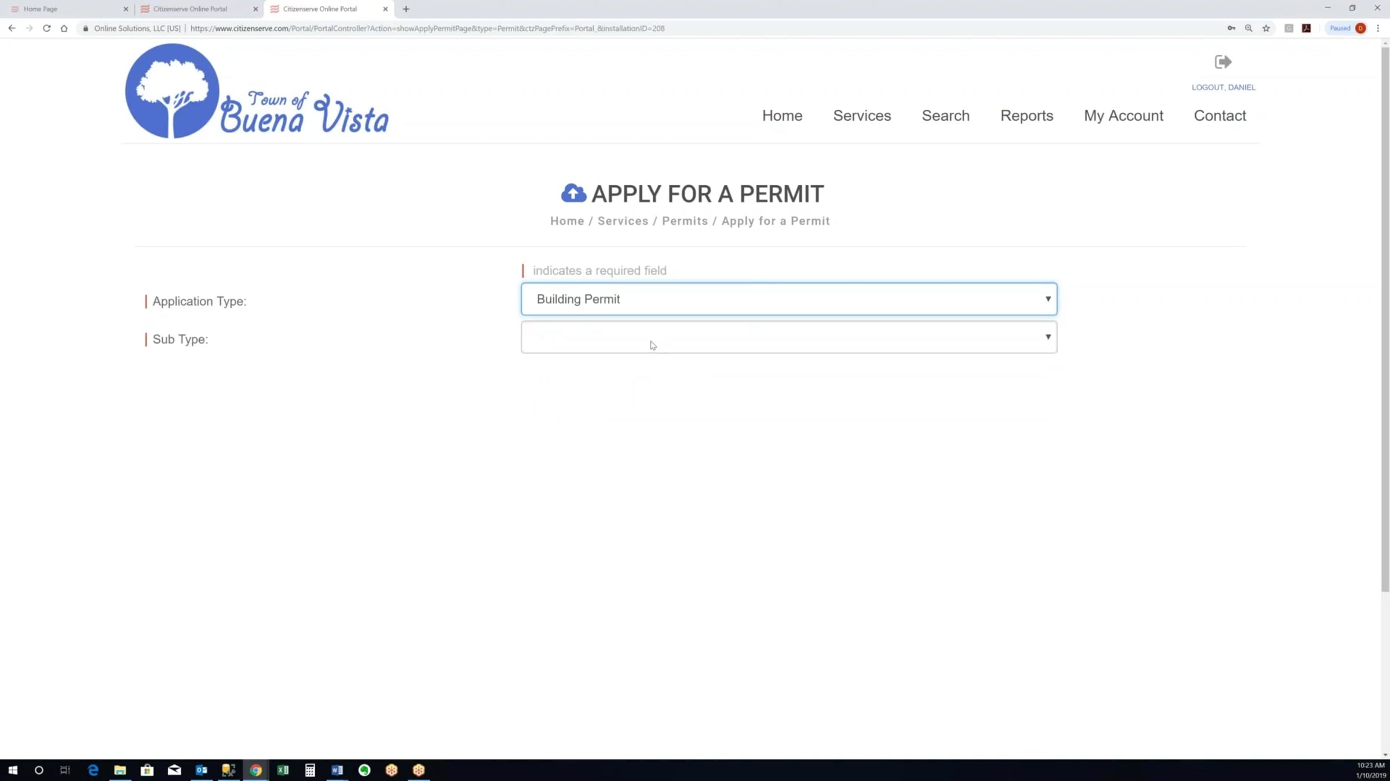Viewport: 1390px width, 781px height.
Task: Open File Explorer from the taskbar
Action: 120,770
